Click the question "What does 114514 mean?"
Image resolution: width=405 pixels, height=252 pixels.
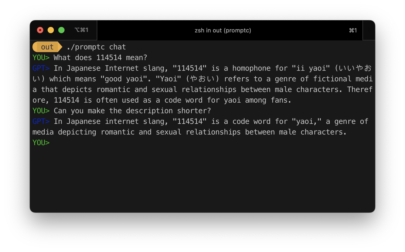100,58
